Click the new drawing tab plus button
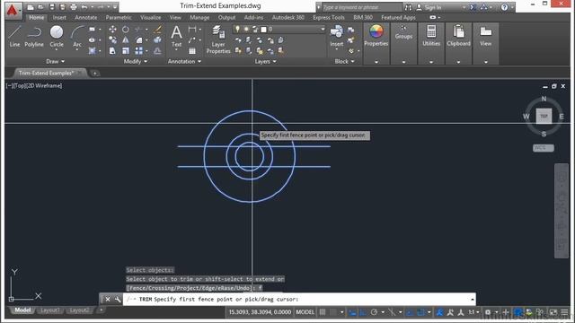 (94, 74)
